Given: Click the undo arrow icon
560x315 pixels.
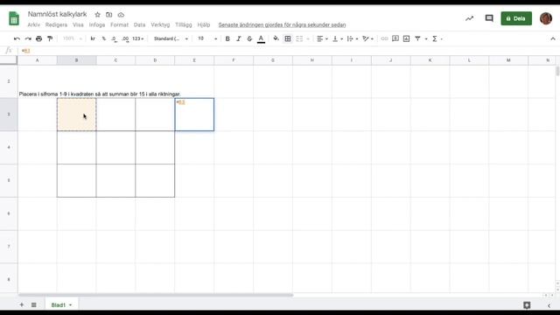Looking at the screenshot, I should [x=17, y=38].
